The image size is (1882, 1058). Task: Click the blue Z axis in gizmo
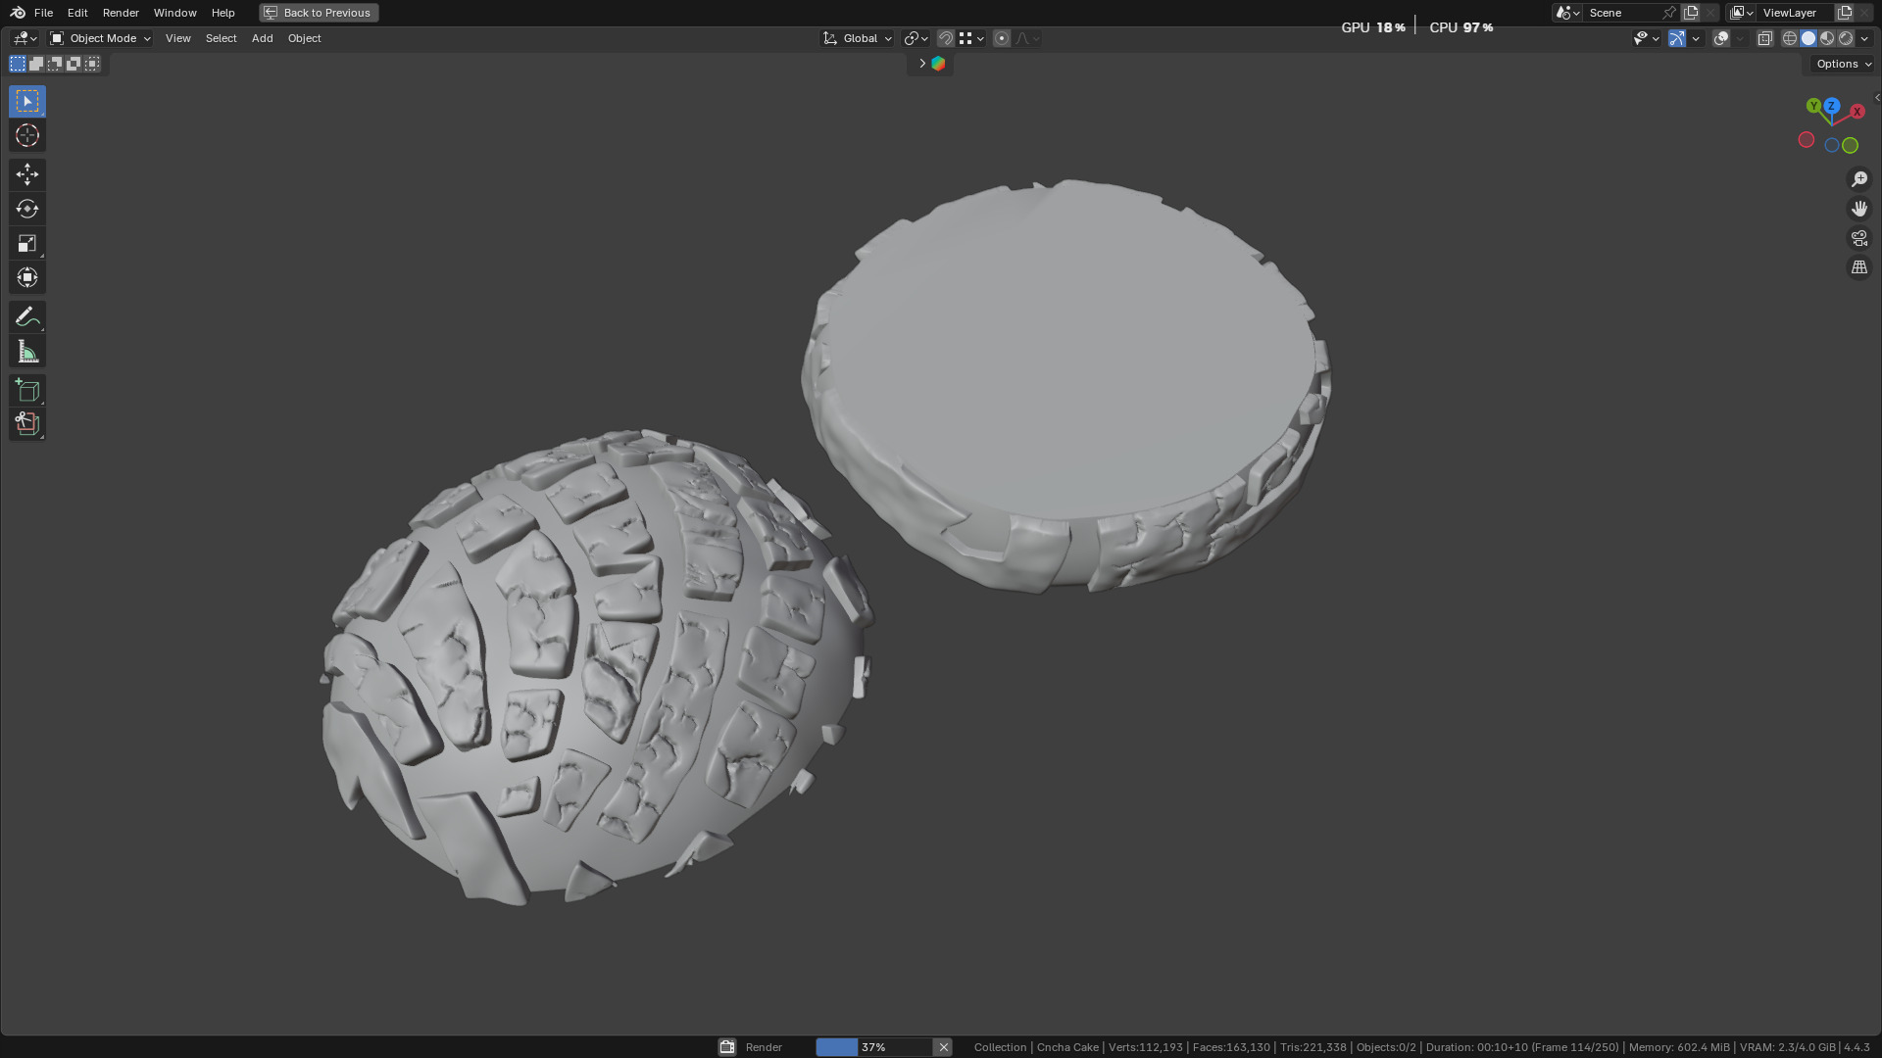point(1831,106)
